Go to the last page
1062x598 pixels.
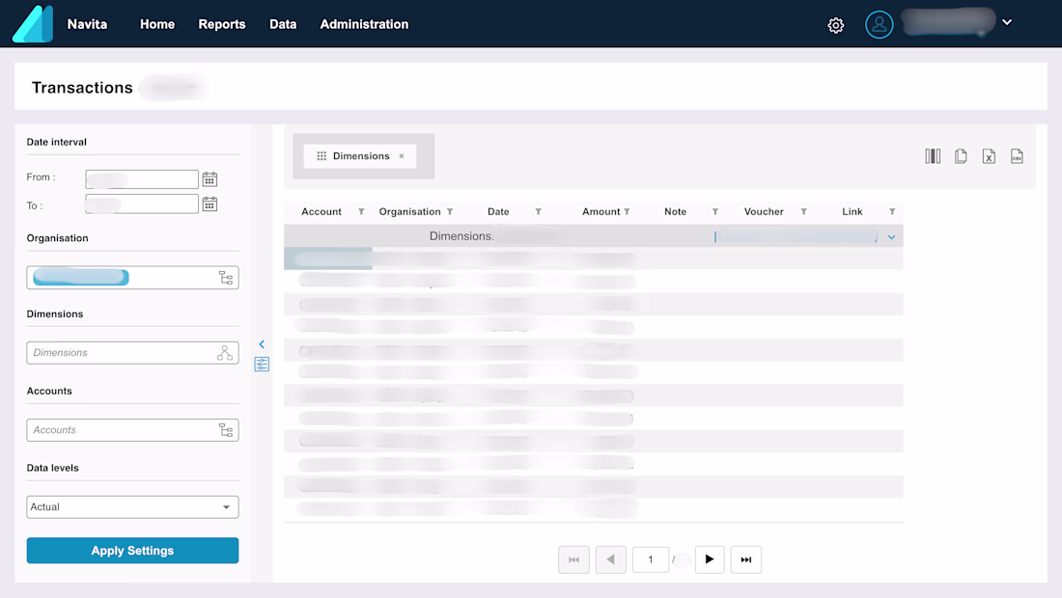[745, 559]
